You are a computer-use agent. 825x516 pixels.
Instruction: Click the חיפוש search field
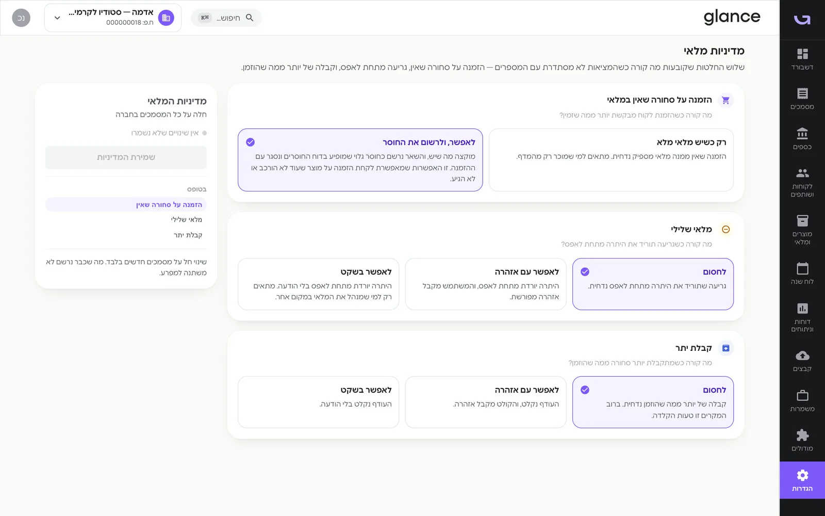pyautogui.click(x=226, y=18)
